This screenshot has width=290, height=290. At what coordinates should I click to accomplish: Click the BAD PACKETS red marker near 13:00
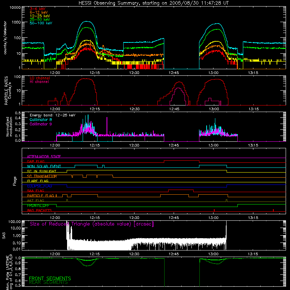pyautogui.click(x=214, y=210)
